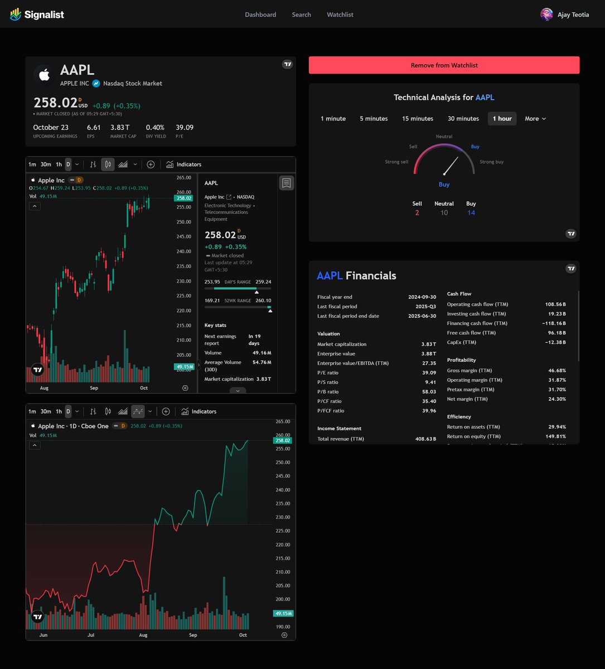Image resolution: width=605 pixels, height=669 pixels.
Task: Click AAPL link in Technical Analysis title
Action: (x=485, y=98)
